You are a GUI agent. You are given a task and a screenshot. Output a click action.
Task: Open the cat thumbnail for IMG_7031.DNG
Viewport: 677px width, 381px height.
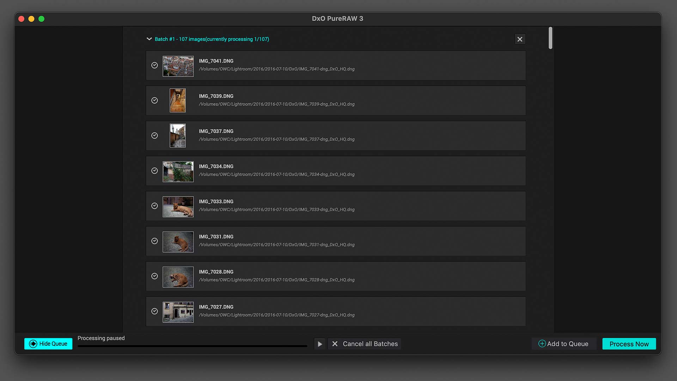pyautogui.click(x=178, y=242)
